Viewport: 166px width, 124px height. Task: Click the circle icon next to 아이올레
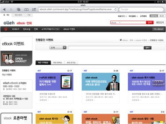pyautogui.click(x=137, y=16)
